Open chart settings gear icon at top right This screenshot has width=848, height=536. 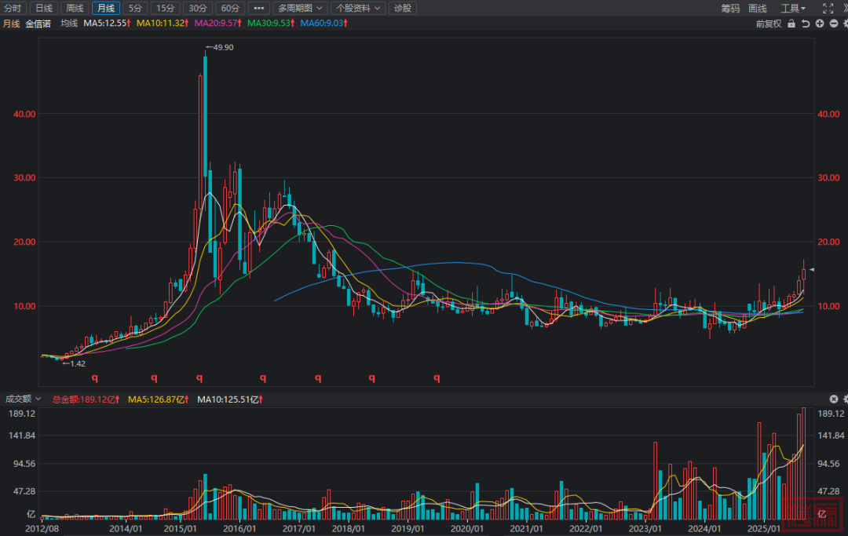pyautogui.click(x=845, y=24)
